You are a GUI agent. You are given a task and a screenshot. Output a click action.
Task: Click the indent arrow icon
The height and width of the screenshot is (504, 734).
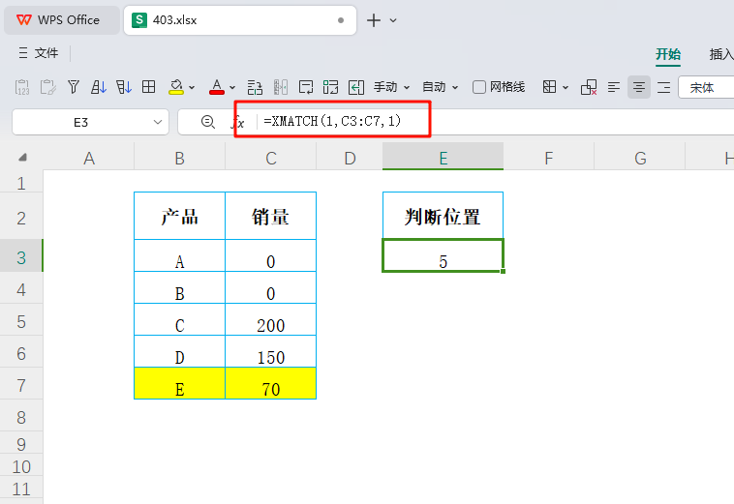click(x=356, y=87)
